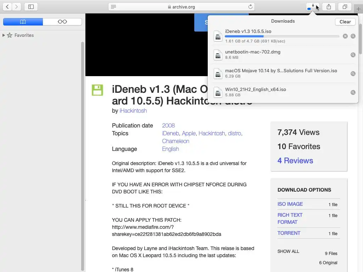Expand the Favorites disclosure triangle

point(4,35)
